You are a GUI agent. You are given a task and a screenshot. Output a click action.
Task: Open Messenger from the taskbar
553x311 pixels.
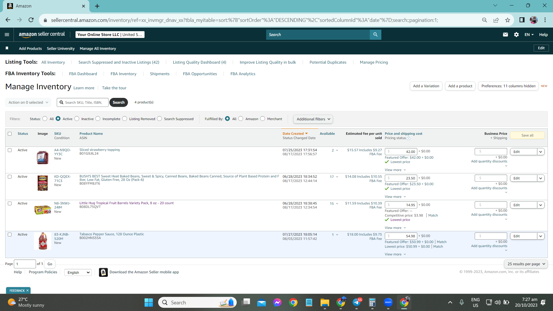click(277, 303)
